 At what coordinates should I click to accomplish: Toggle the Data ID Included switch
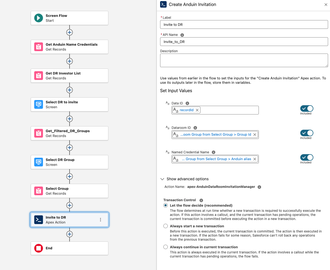pos(307,108)
